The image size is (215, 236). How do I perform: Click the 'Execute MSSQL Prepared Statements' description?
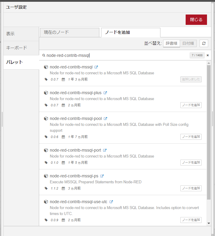[x=95, y=182]
